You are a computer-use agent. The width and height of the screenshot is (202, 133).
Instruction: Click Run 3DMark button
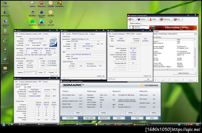[70, 118]
